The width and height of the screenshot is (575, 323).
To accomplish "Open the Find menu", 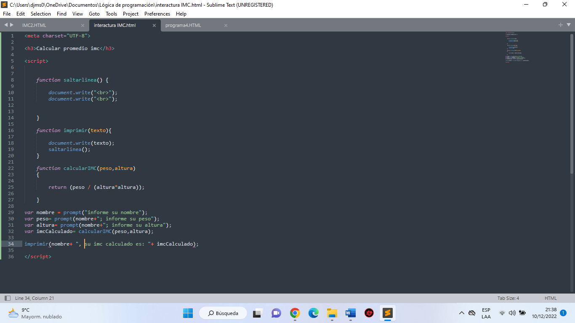I will [61, 14].
